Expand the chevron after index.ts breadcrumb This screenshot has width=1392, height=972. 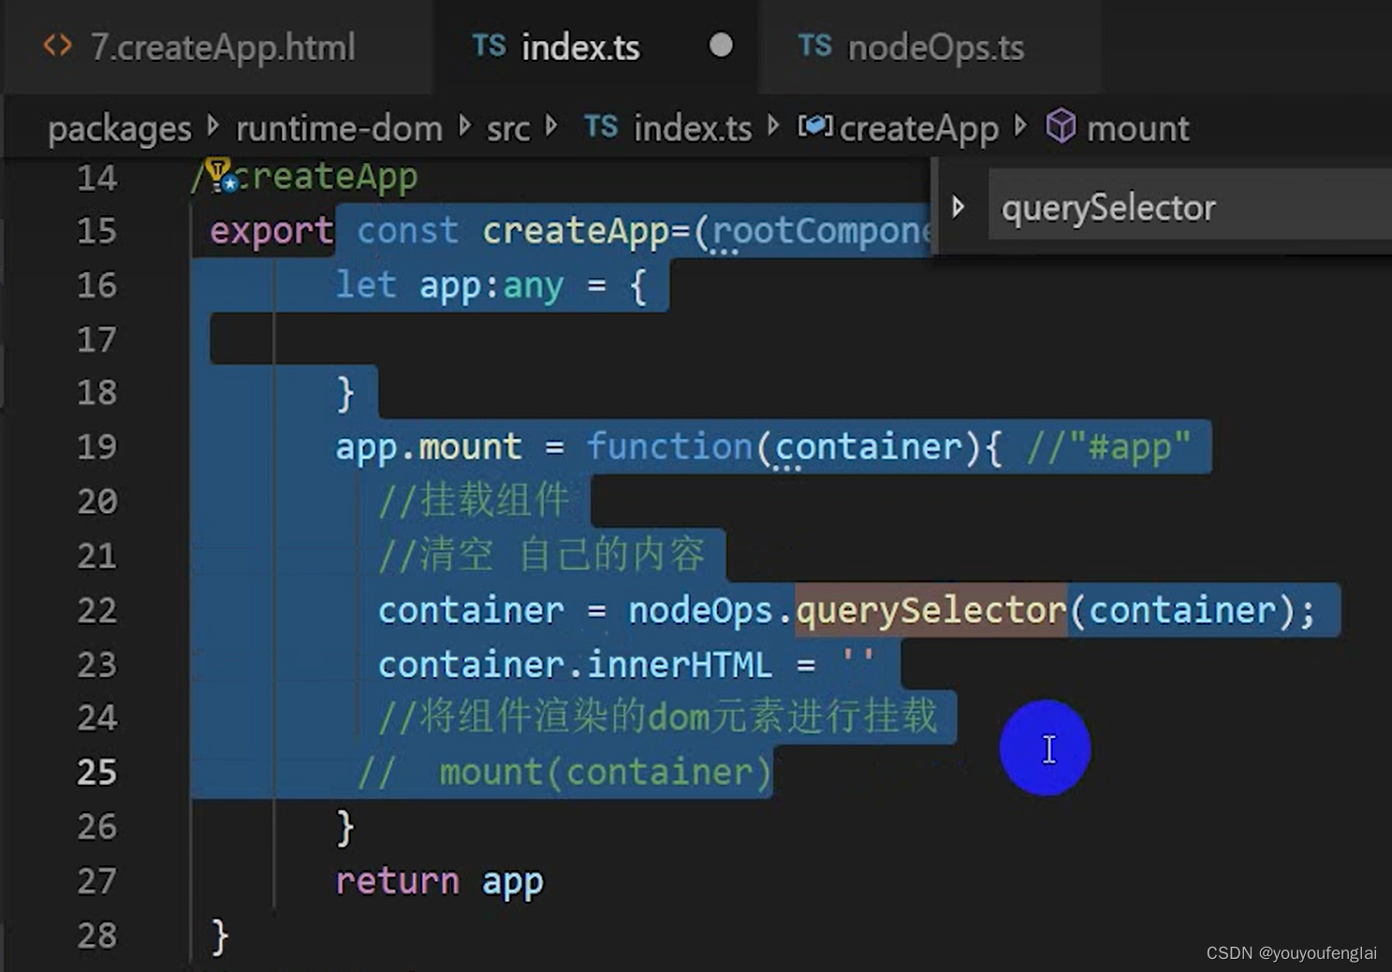[x=773, y=125]
